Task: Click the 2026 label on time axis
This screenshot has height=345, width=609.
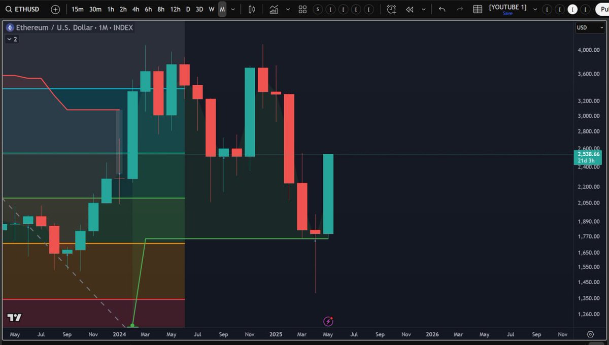Action: tap(432, 334)
